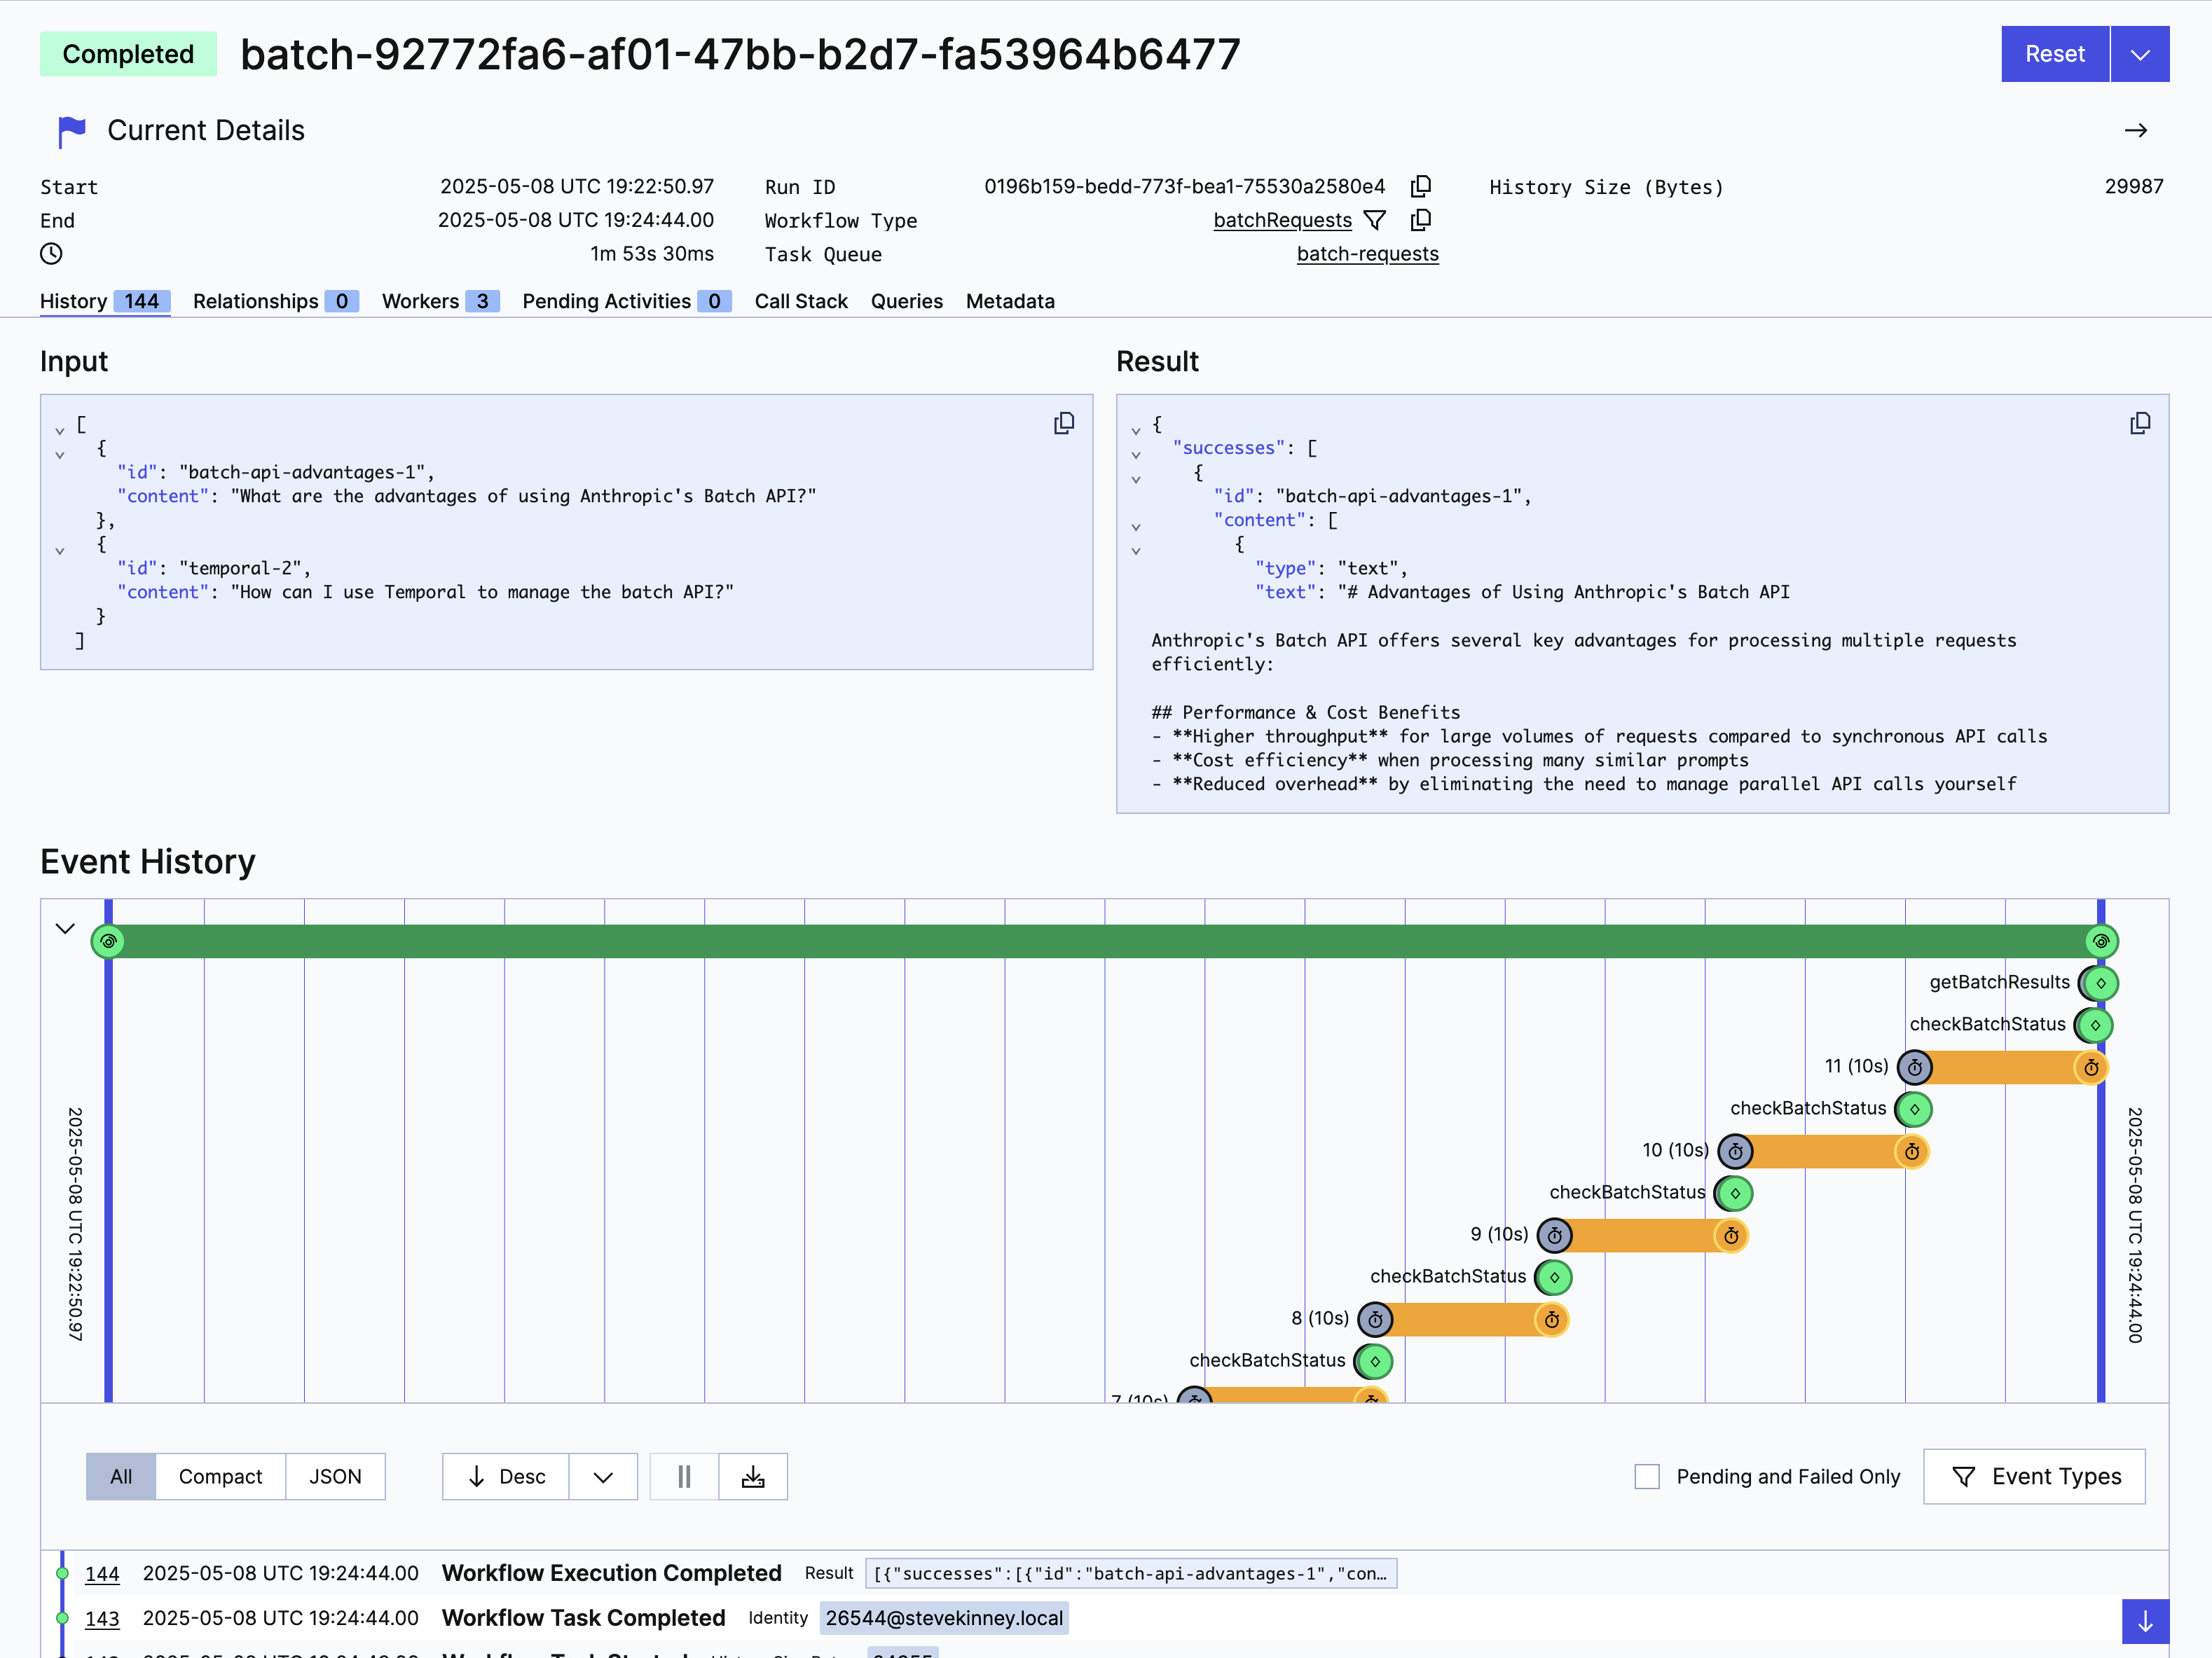Open the Desc sort order dropdown
The height and width of the screenshot is (1658, 2212).
tap(603, 1476)
